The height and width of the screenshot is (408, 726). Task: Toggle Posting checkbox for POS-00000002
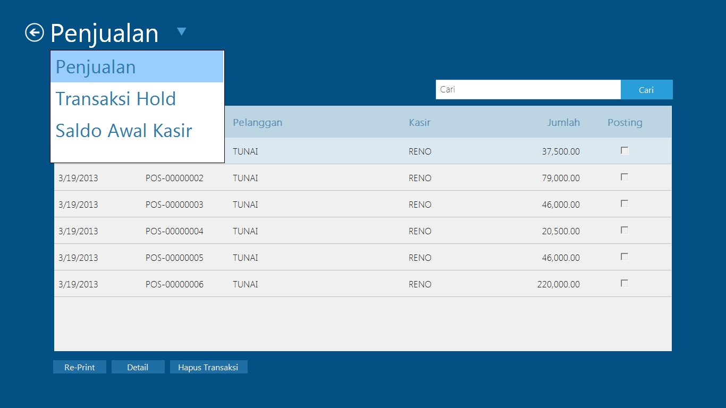point(624,177)
